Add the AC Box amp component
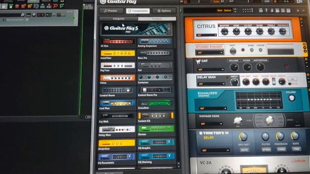This screenshot has height=174, width=310. (x=118, y=43)
